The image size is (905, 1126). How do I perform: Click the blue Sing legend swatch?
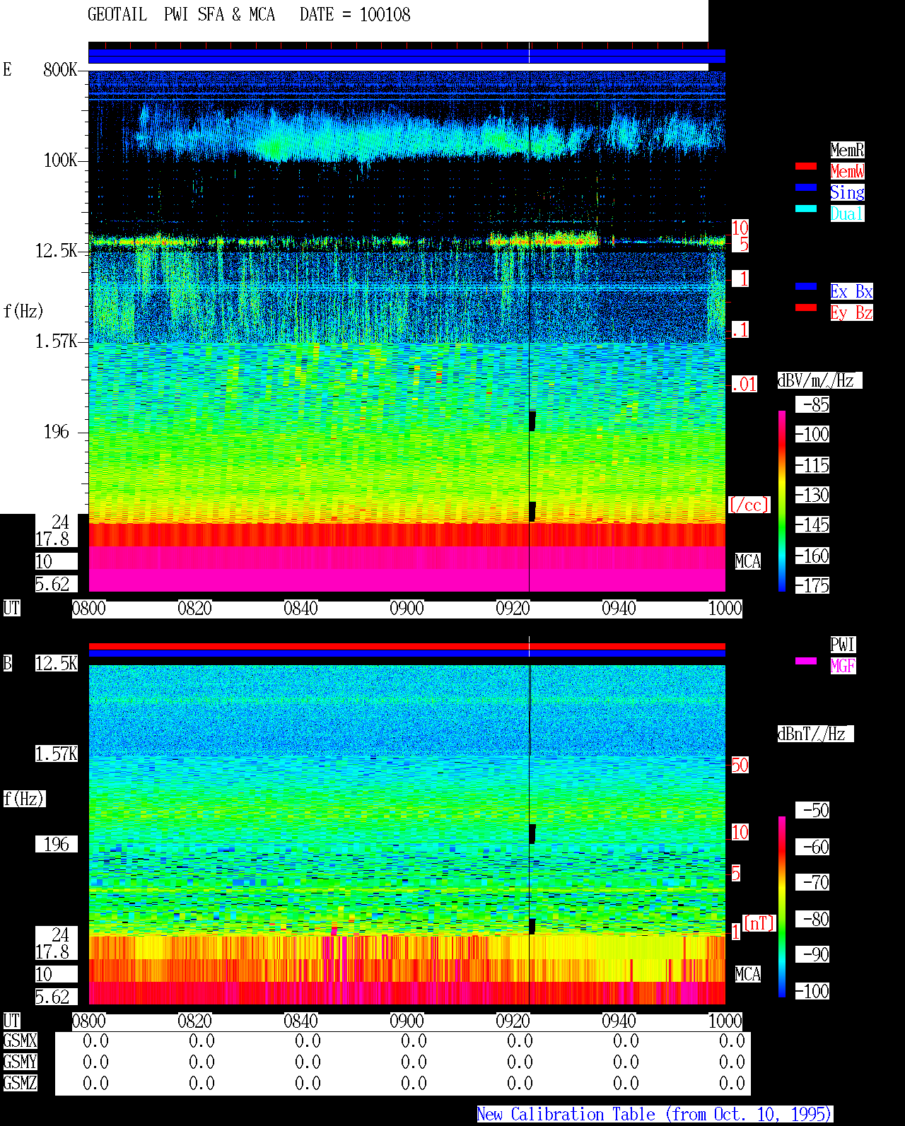806,187
